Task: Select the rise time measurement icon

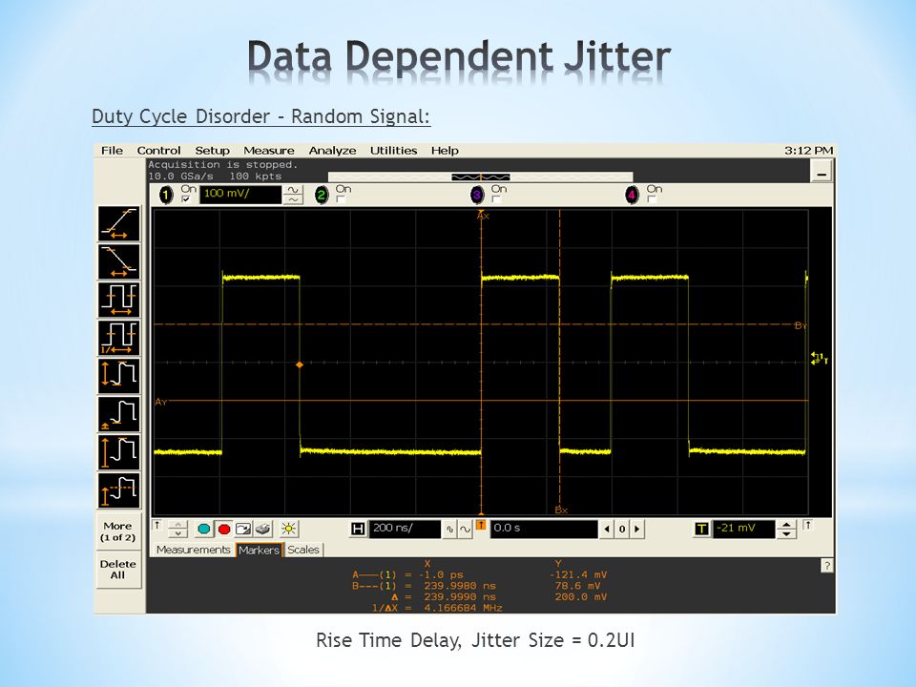Action: (x=118, y=223)
